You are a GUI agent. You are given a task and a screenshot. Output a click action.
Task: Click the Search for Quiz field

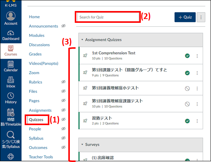point(108,17)
